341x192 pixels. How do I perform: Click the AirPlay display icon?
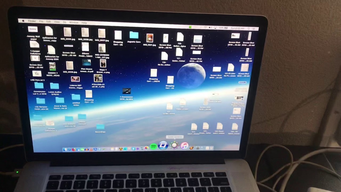tap(215, 27)
